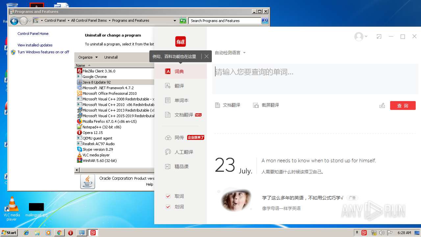Expand All Control Panel Items breadcrumb arrow

[110, 20]
